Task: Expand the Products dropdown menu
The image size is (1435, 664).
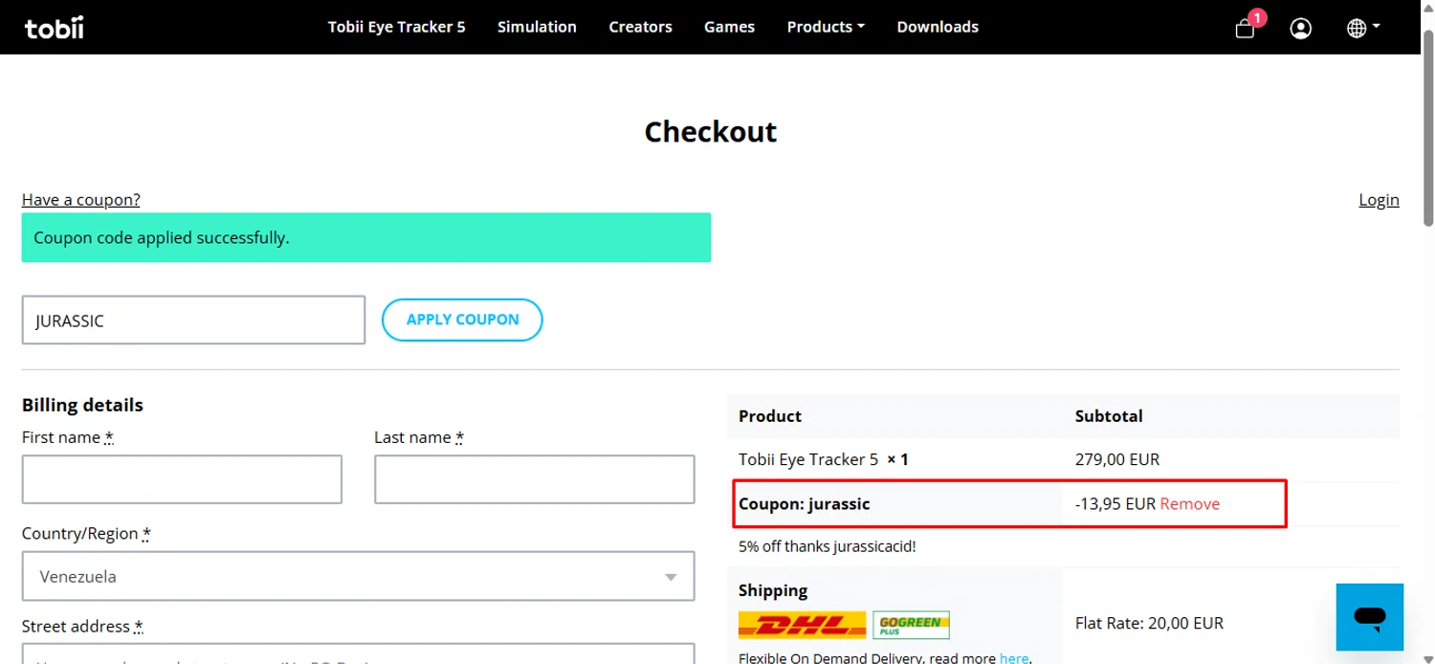Action: tap(826, 27)
